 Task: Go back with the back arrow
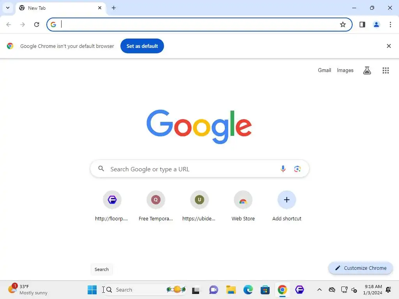click(9, 25)
